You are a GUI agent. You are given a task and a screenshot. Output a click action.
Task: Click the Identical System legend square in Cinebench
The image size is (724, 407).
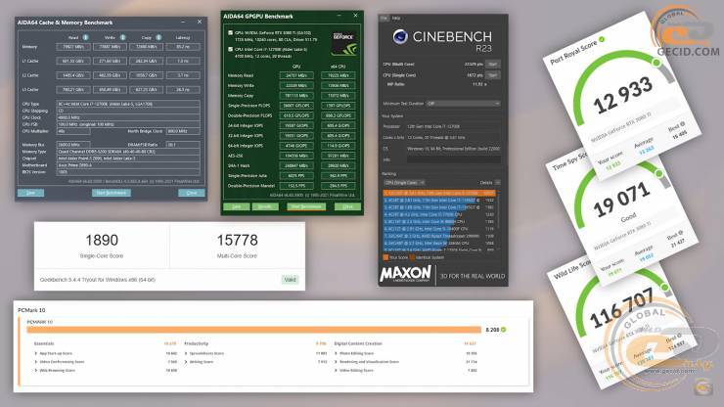coord(412,257)
